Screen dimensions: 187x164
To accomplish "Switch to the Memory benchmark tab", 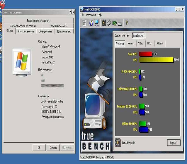I will [x=131, y=43].
